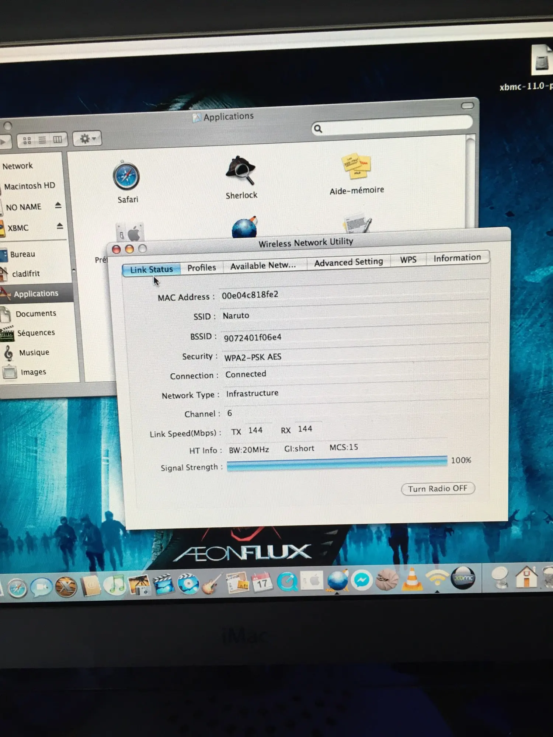Click the globe browser icon in Applications window
The width and height of the screenshot is (553, 737).
pyautogui.click(x=244, y=227)
